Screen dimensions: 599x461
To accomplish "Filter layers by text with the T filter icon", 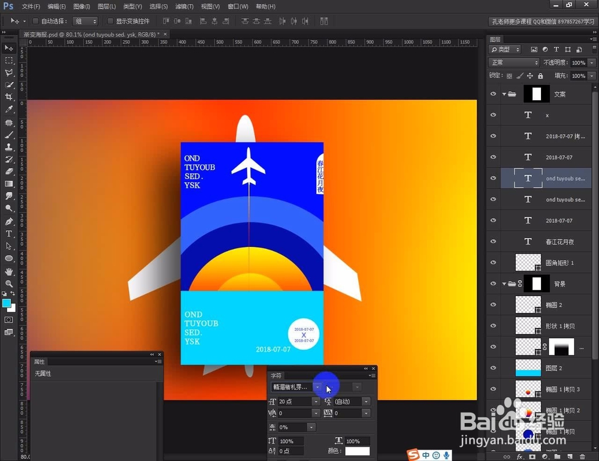I will (556, 49).
